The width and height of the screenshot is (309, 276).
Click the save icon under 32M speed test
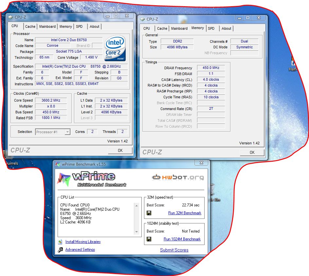(149, 213)
